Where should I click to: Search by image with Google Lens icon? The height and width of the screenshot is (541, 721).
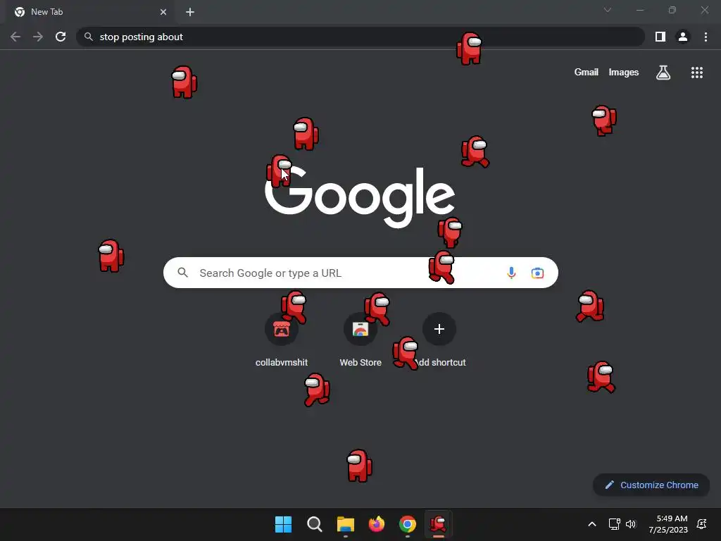point(537,273)
